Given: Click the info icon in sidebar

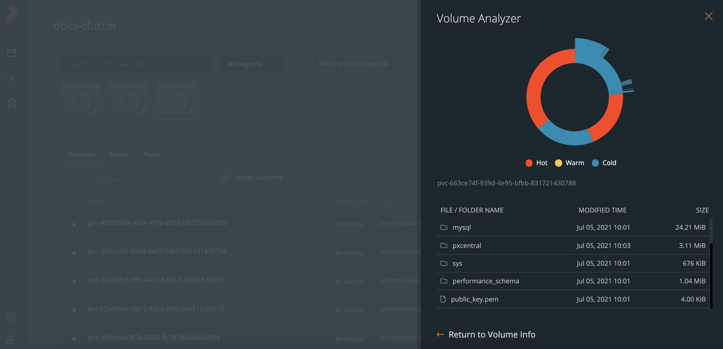Looking at the screenshot, I should 11,316.
